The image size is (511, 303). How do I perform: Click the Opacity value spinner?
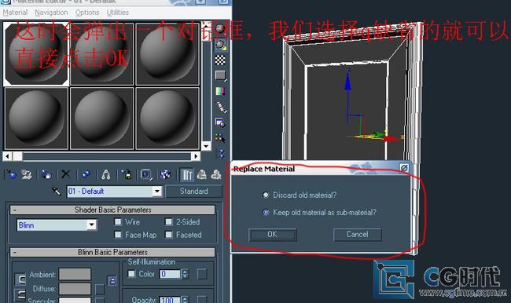pyautogui.click(x=185, y=299)
